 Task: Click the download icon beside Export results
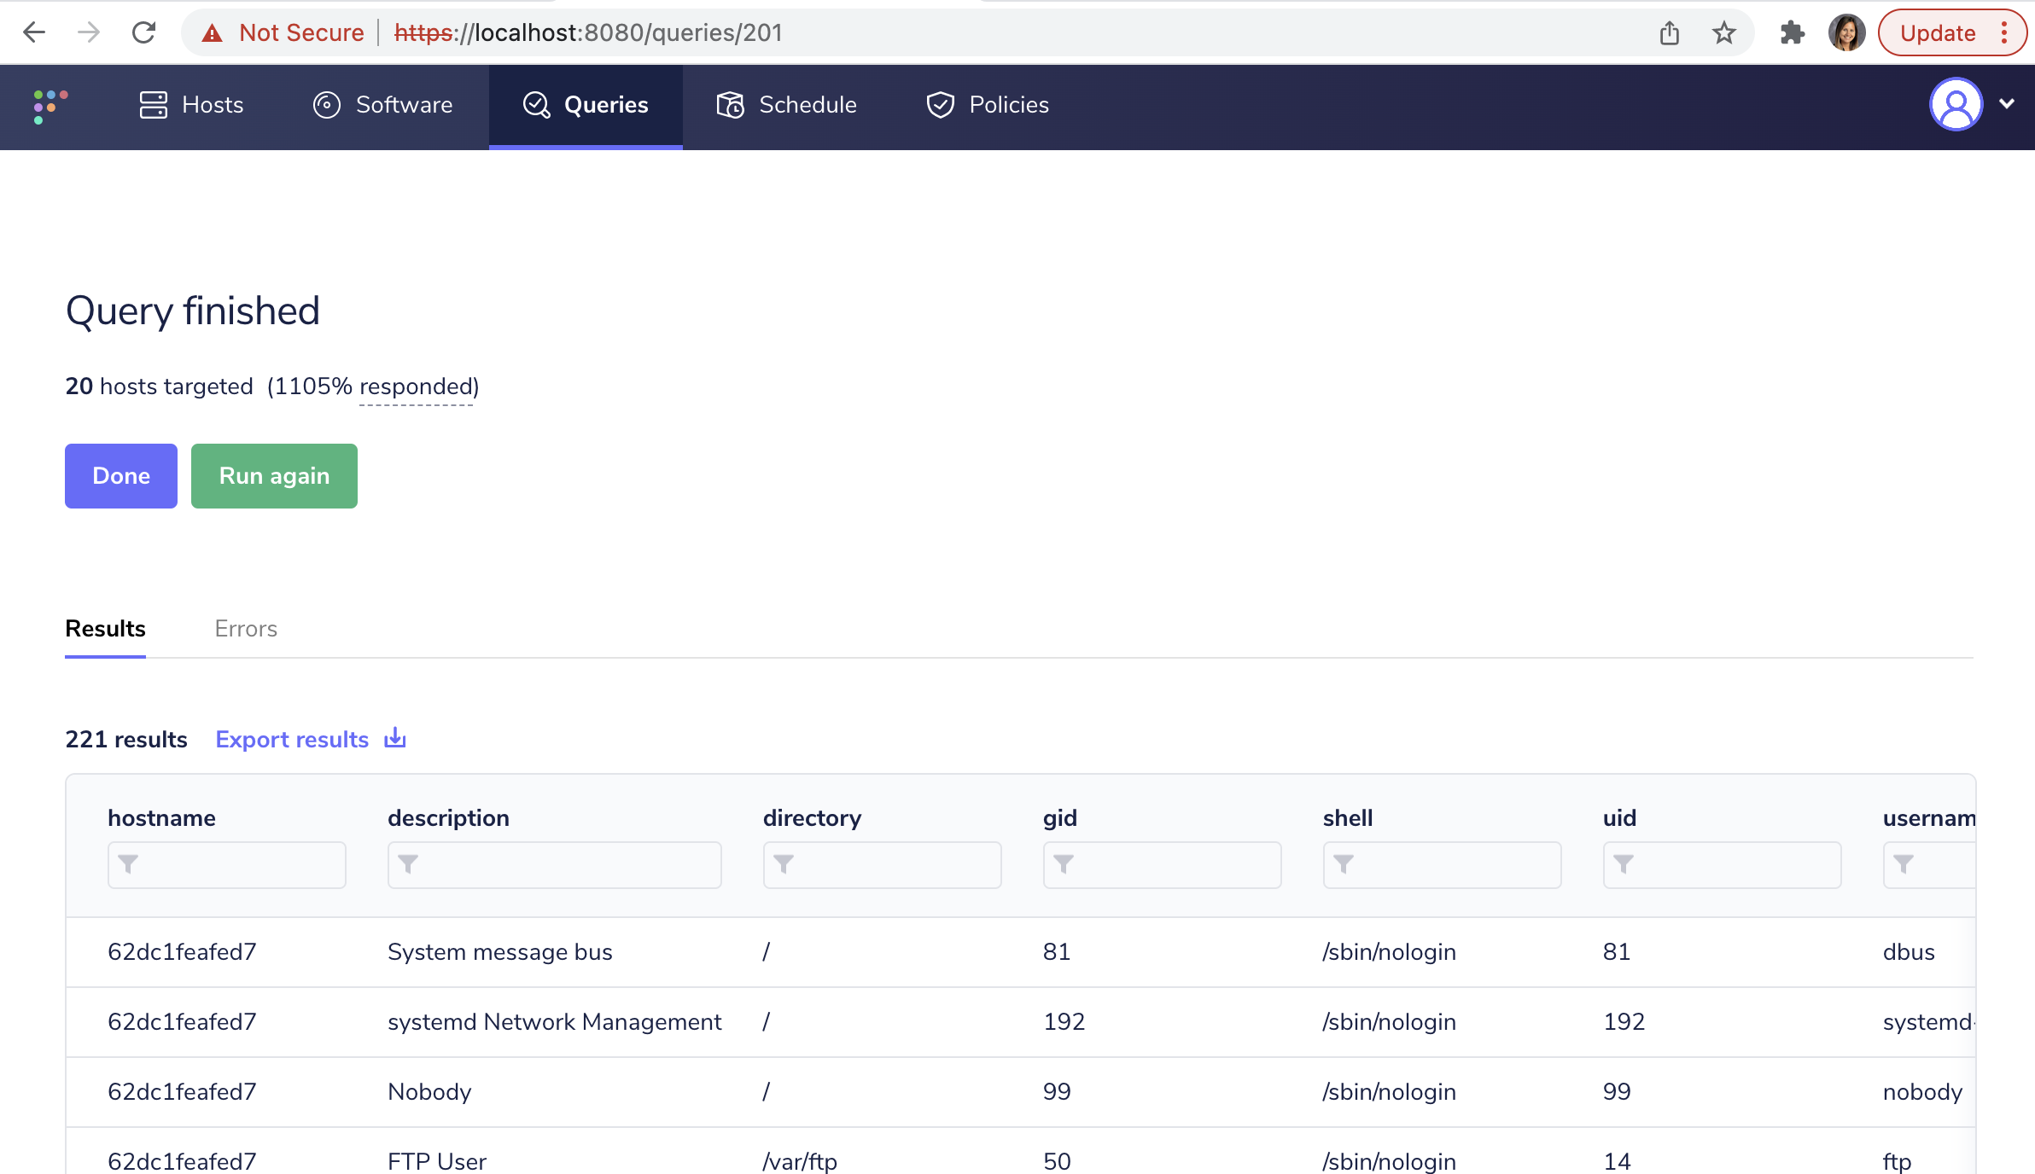[x=395, y=738]
